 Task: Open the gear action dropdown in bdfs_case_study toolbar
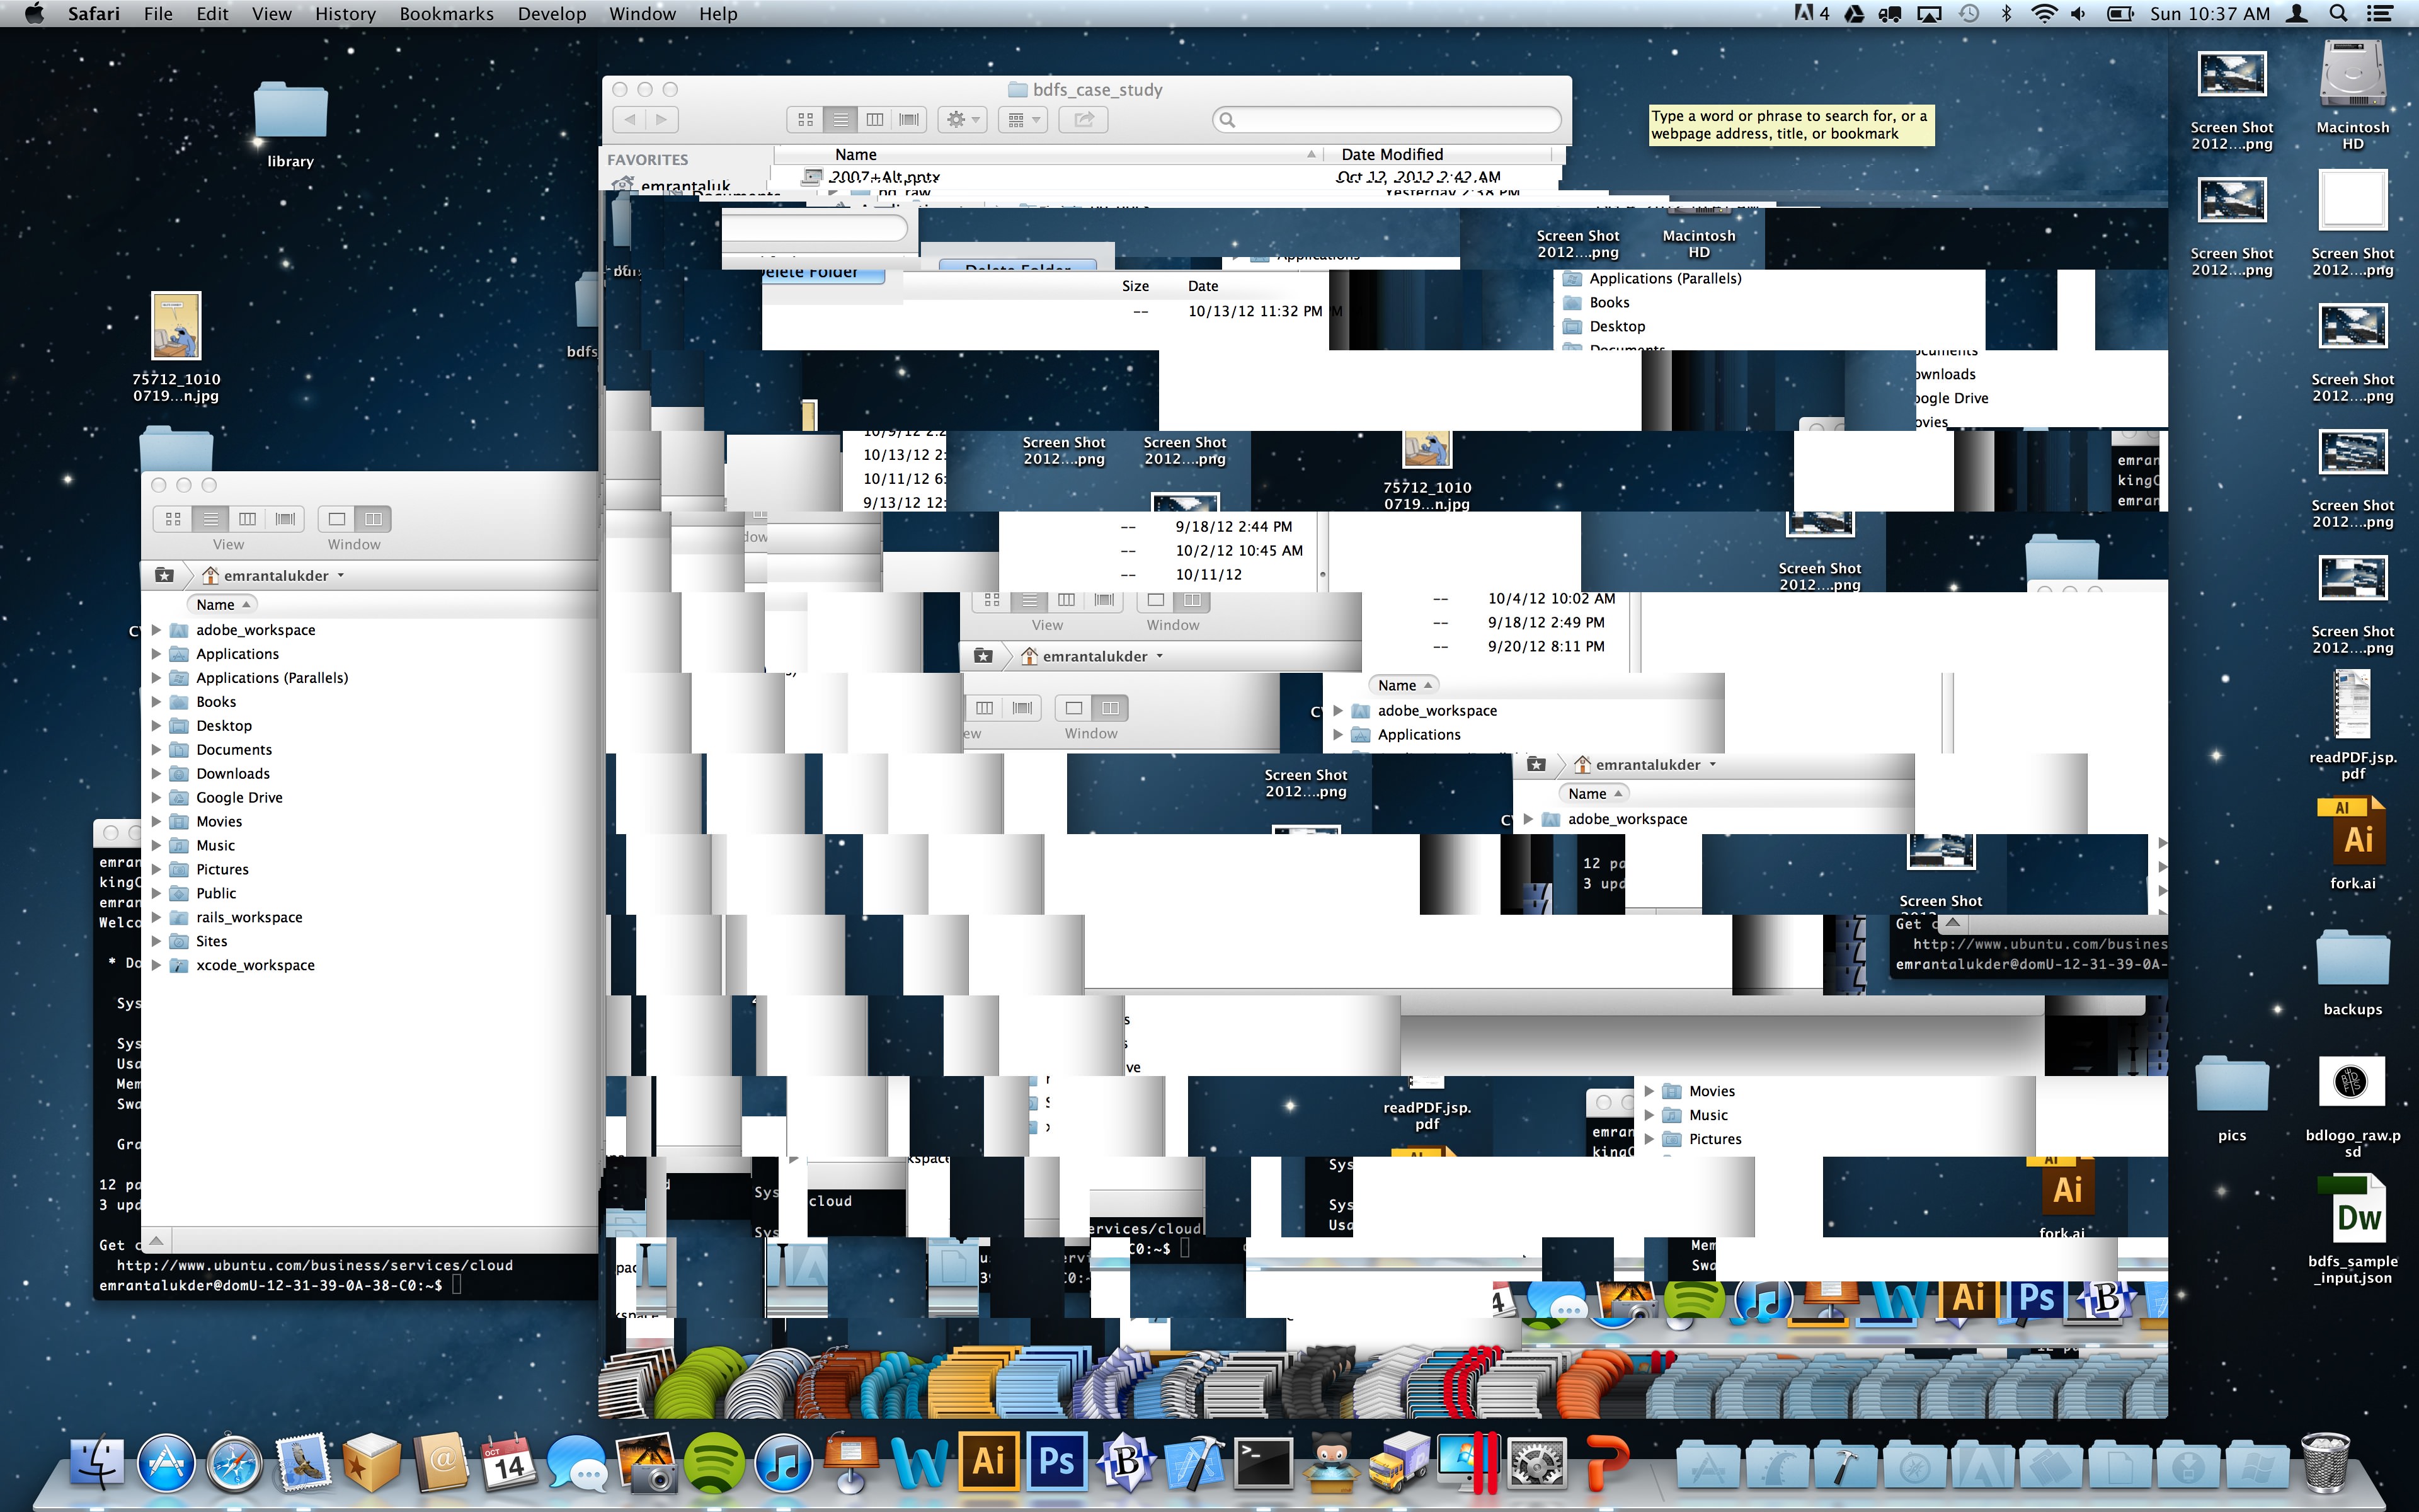coord(963,120)
